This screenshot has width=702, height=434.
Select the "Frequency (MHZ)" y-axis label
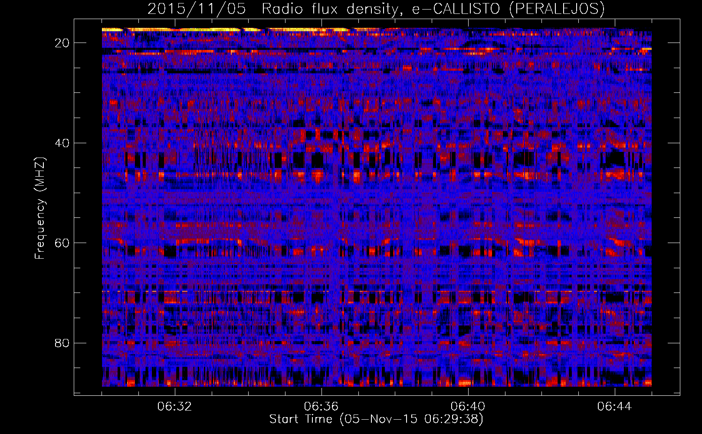click(x=40, y=208)
